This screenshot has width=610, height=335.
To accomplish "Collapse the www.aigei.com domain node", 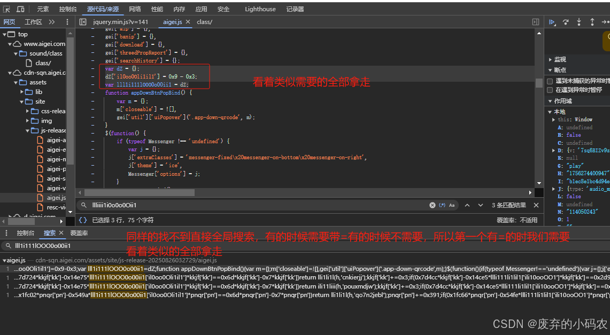I will [x=10, y=44].
